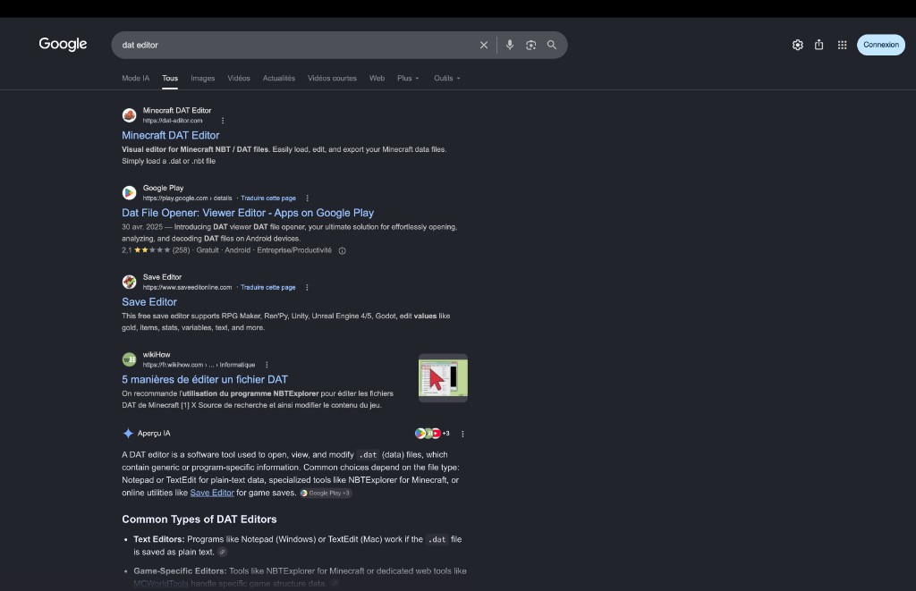Open AI overview source icons +3
916x591 pixels.
[432, 434]
